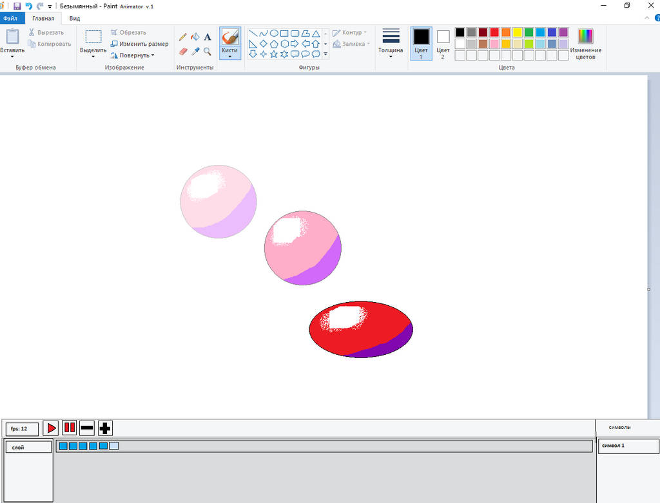The height and width of the screenshot is (503, 660).
Task: Select the Color picker eyedropper tool
Action: coord(195,52)
